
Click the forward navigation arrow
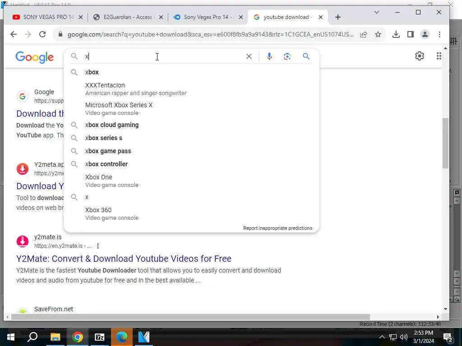(x=28, y=34)
